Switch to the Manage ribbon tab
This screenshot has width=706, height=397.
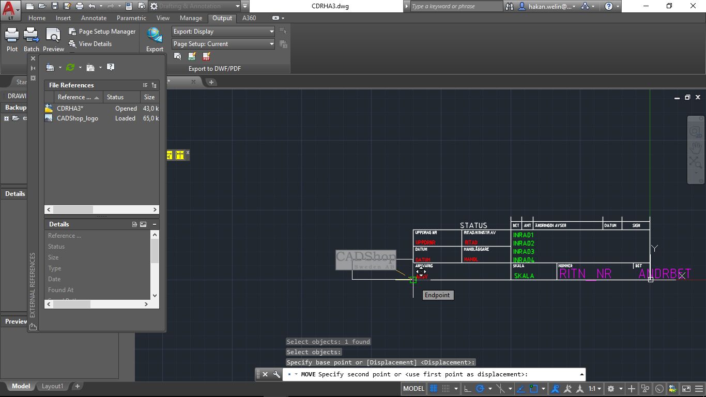191,18
